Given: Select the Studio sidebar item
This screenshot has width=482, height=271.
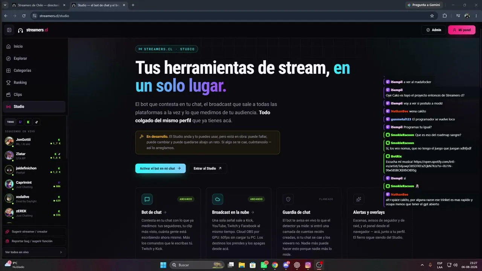Looking at the screenshot, I should click(34, 107).
